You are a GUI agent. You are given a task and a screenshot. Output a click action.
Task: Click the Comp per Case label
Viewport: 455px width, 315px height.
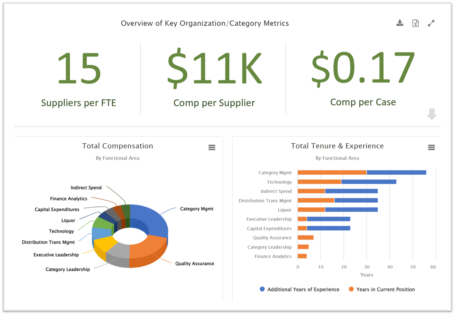point(363,102)
